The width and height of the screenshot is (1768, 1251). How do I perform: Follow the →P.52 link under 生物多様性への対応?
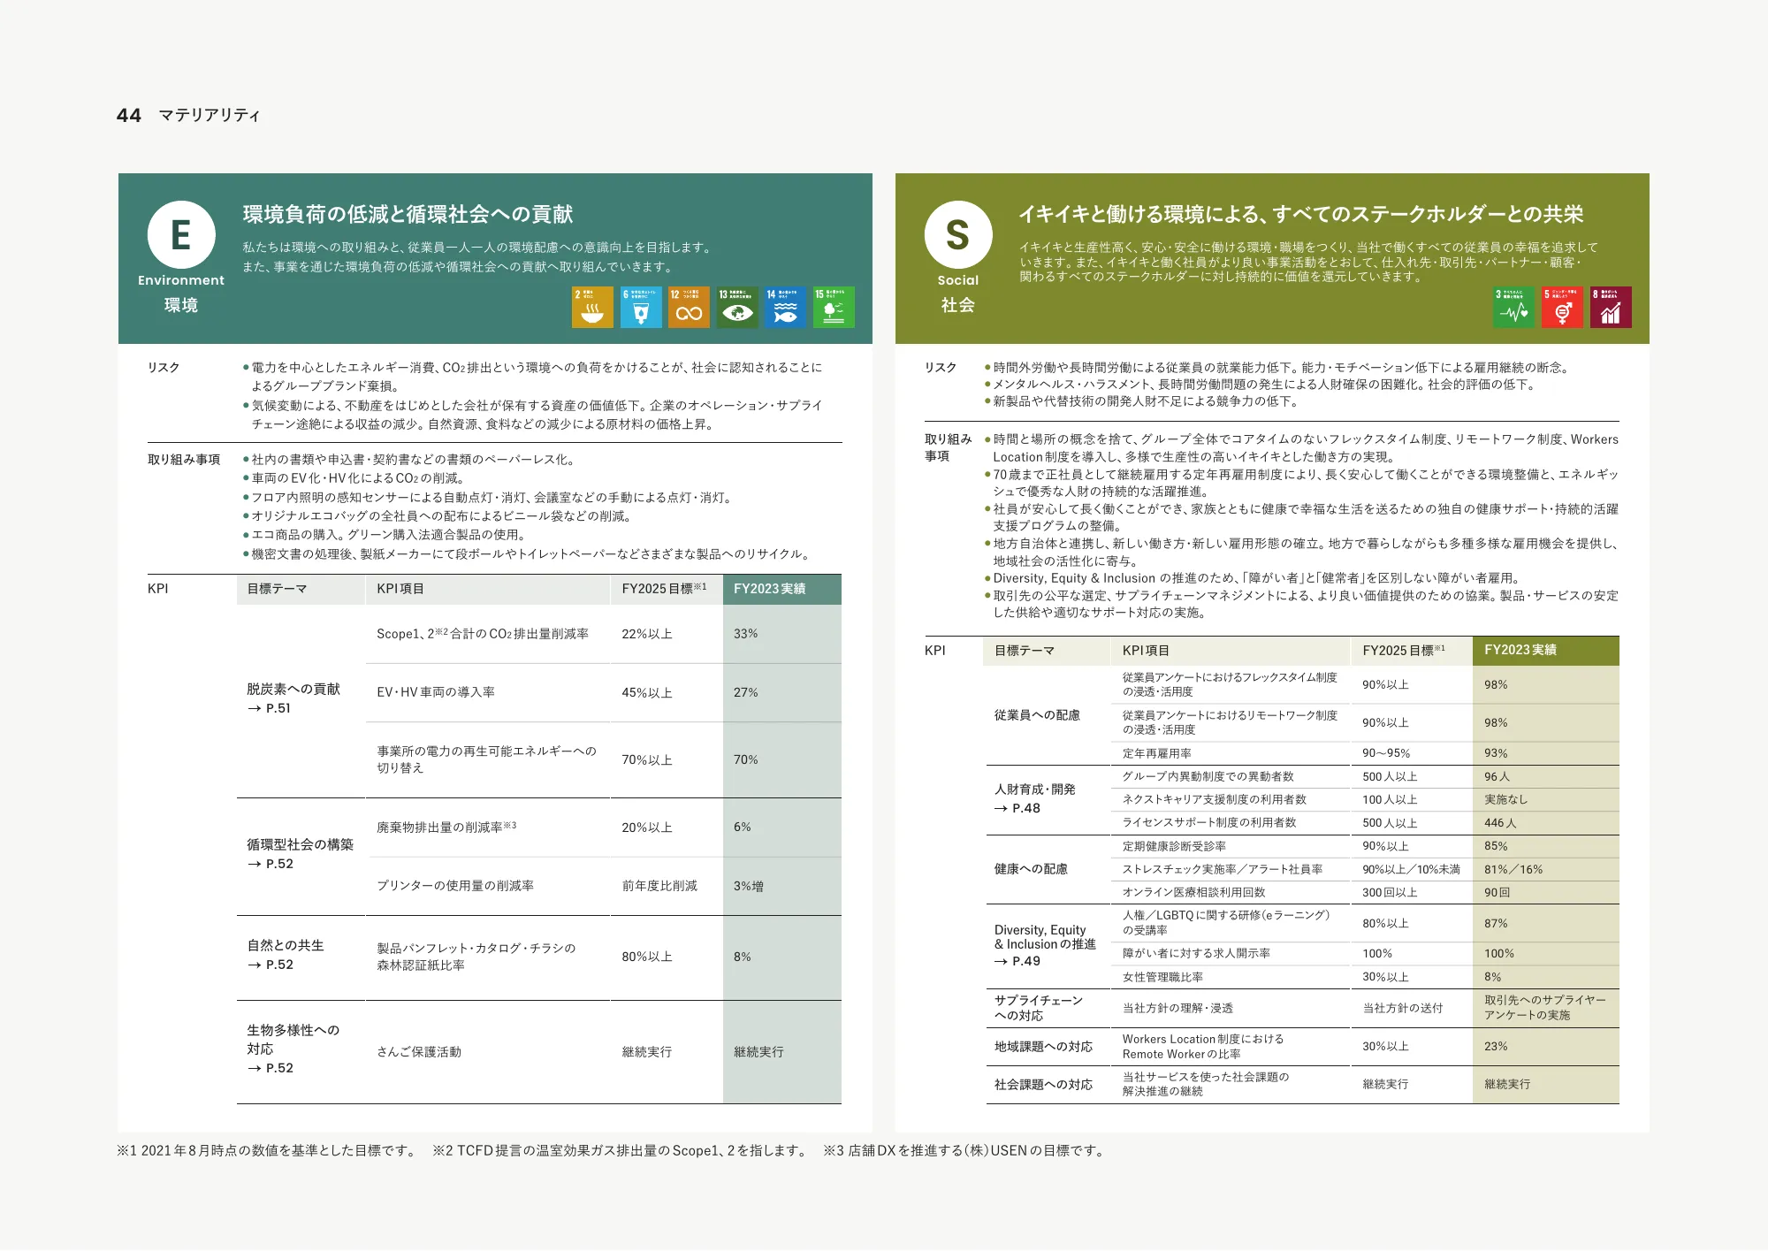coord(270,1068)
